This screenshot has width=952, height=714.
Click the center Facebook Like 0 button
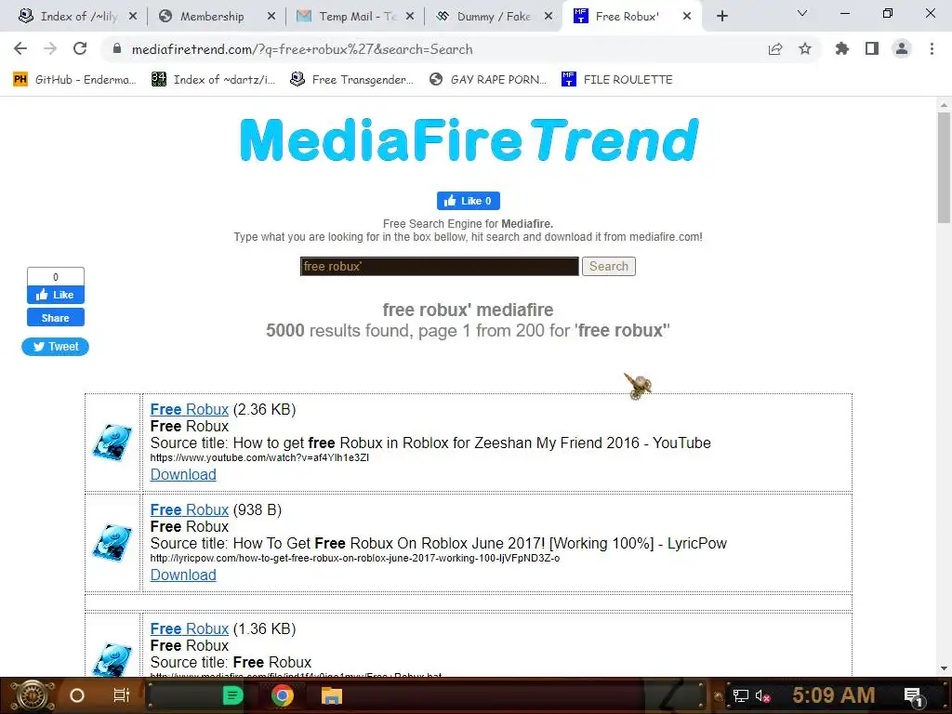469,201
